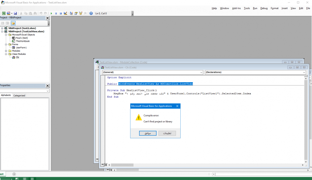The image size is (312, 180).
Task: Click the Insert UserForm toolbar icon
Action: (x=8, y=13)
